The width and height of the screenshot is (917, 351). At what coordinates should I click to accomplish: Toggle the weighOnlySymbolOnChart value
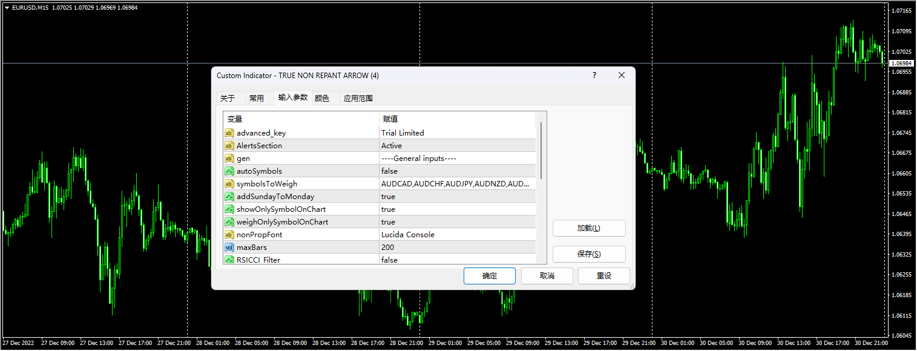457,222
